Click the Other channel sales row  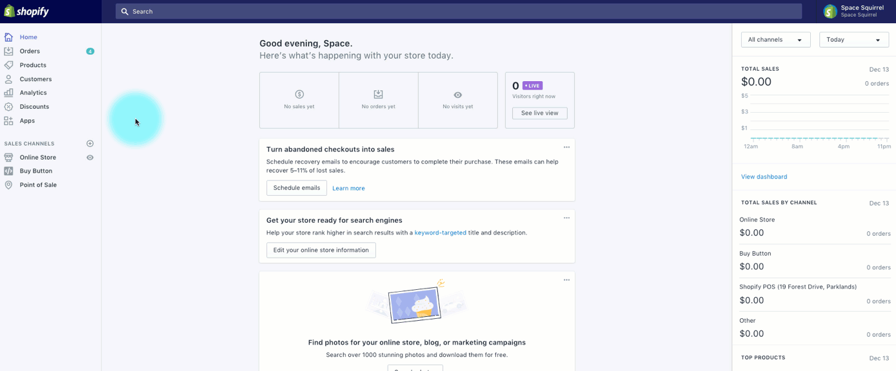coord(814,329)
